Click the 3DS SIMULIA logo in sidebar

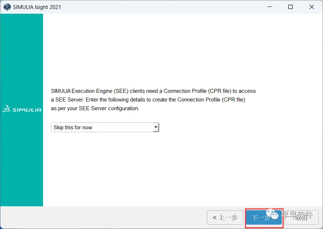pyautogui.click(x=22, y=109)
